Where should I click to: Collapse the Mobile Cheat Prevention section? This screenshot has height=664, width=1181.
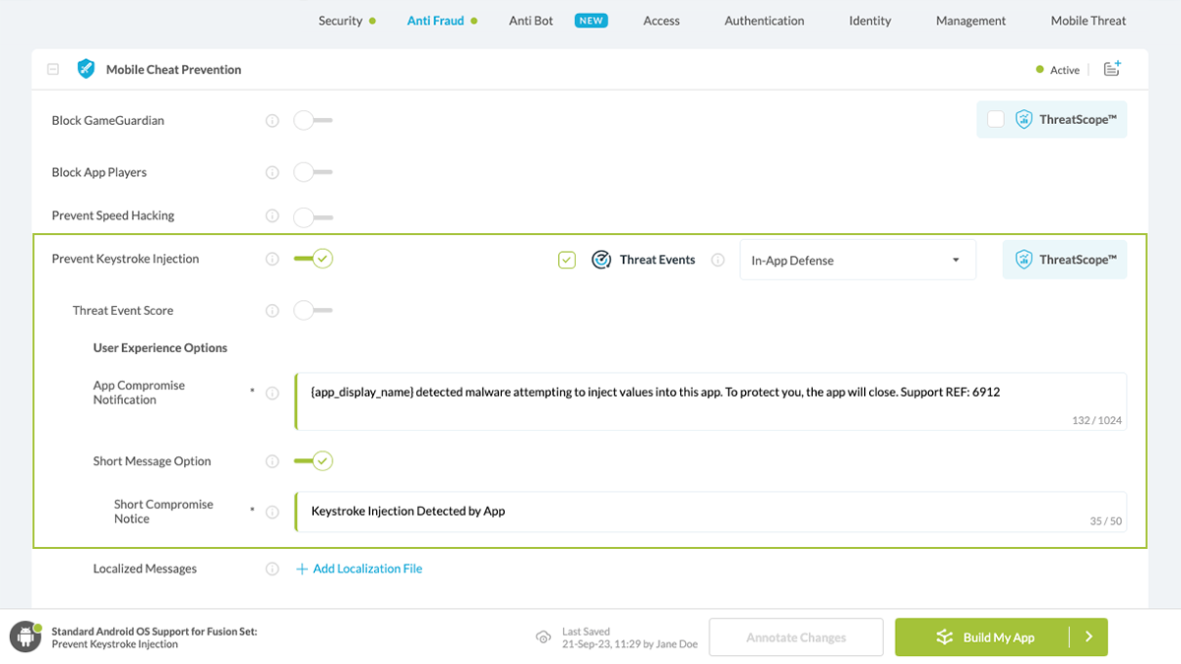pyautogui.click(x=53, y=70)
